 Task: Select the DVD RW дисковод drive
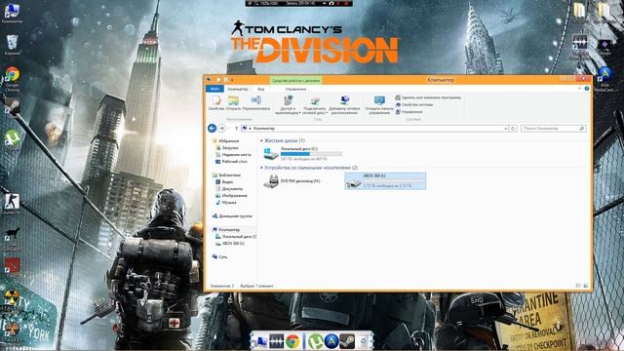click(292, 180)
